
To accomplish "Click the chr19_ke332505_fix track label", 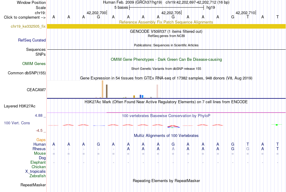I will point(28,26).
